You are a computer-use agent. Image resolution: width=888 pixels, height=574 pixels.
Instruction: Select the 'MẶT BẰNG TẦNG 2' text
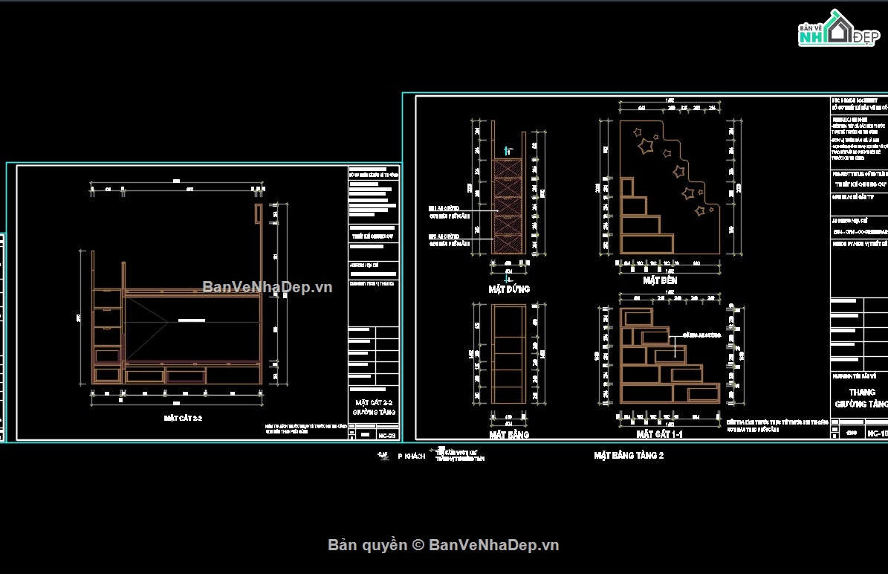coord(629,455)
